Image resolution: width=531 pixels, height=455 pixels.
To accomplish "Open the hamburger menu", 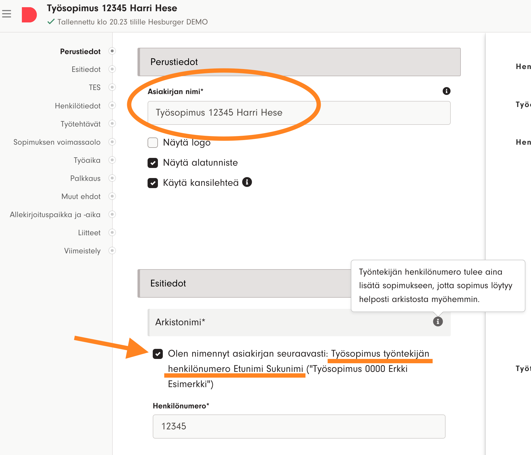I will [x=7, y=14].
